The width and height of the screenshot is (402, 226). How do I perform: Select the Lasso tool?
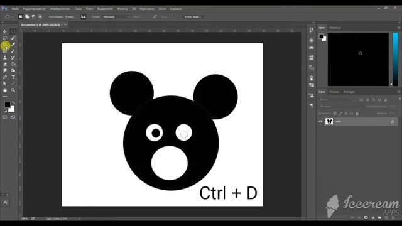[x=4, y=38]
